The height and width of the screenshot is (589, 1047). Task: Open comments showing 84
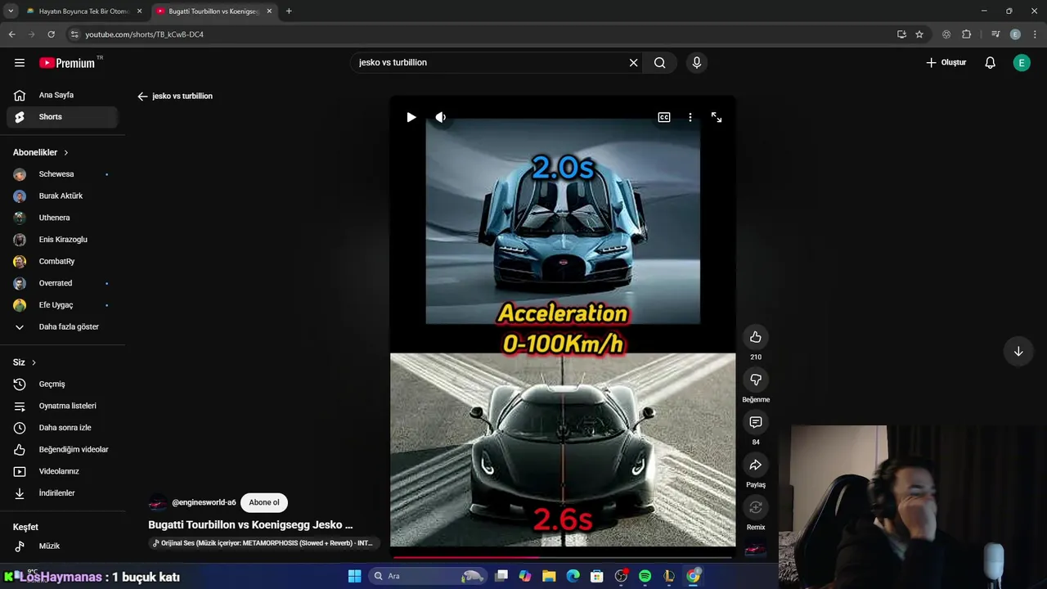756,422
